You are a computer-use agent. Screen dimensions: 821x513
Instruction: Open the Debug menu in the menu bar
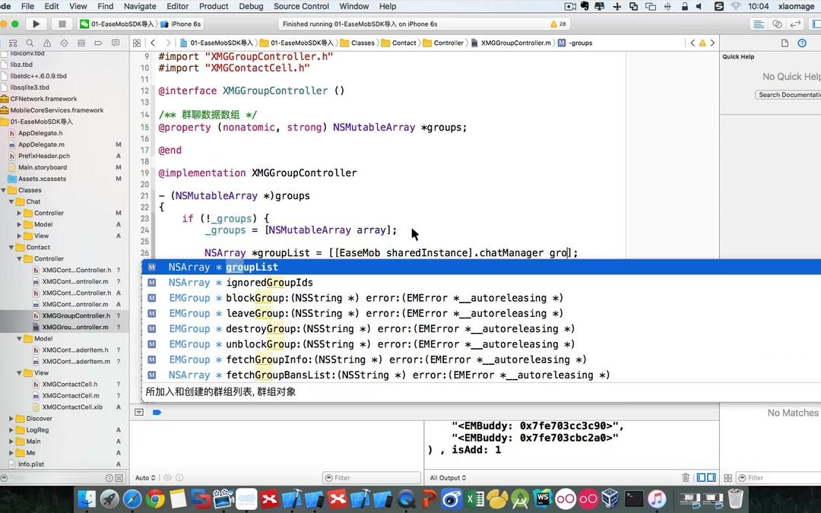[251, 6]
